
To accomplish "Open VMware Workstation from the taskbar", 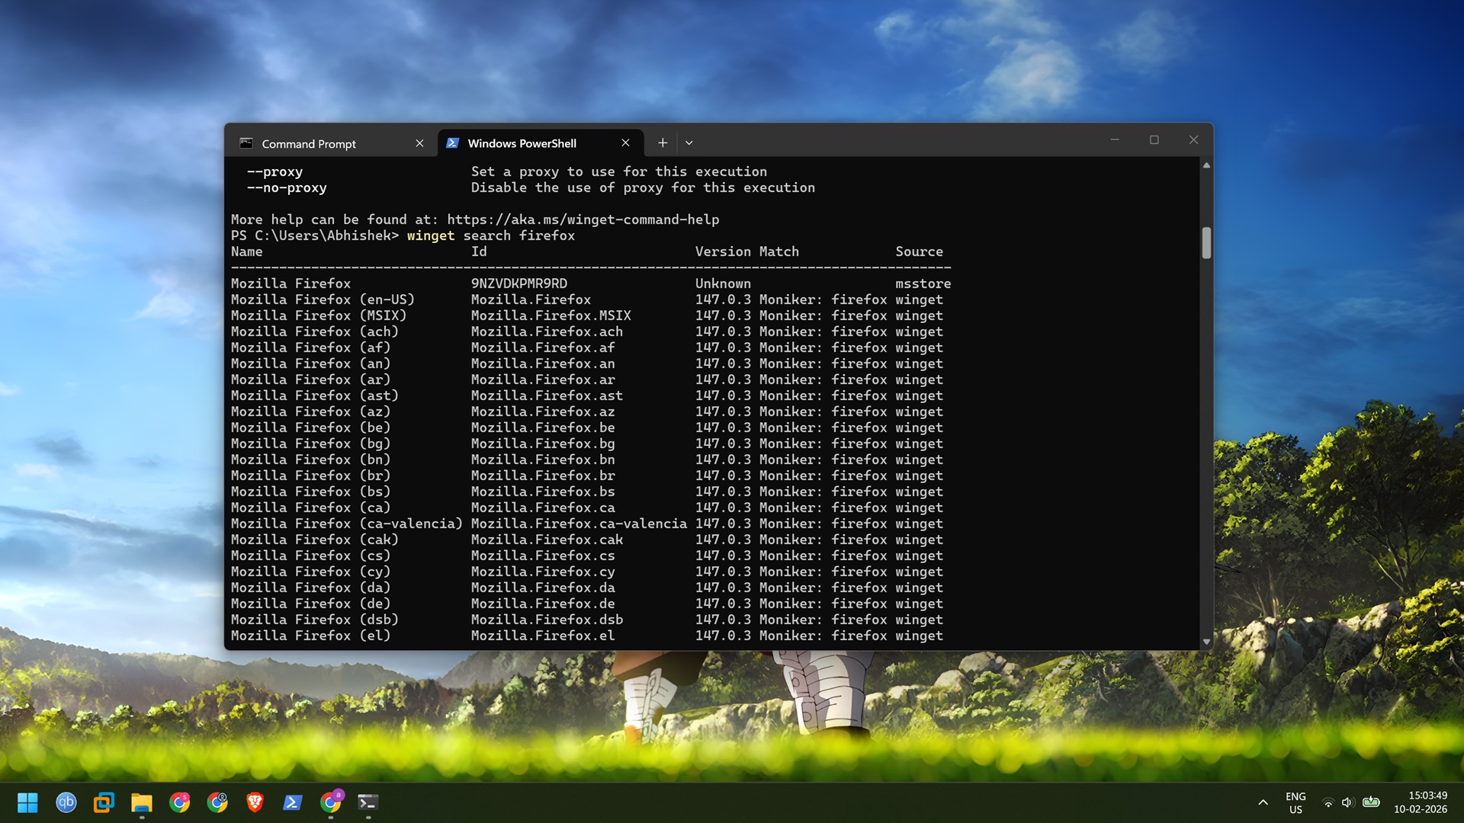I will [104, 802].
